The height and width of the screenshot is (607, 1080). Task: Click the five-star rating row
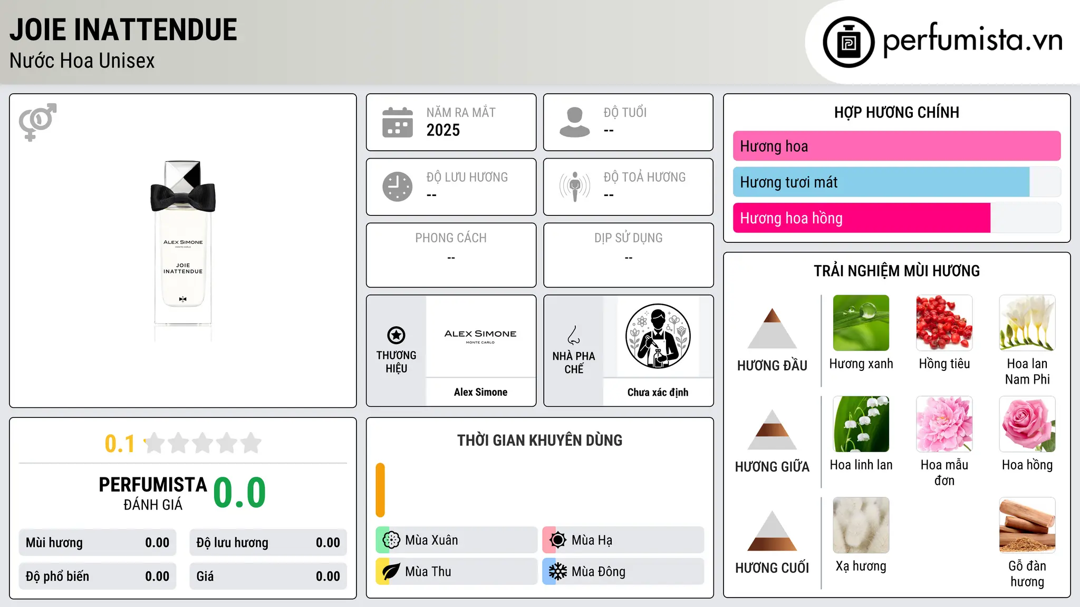(203, 443)
